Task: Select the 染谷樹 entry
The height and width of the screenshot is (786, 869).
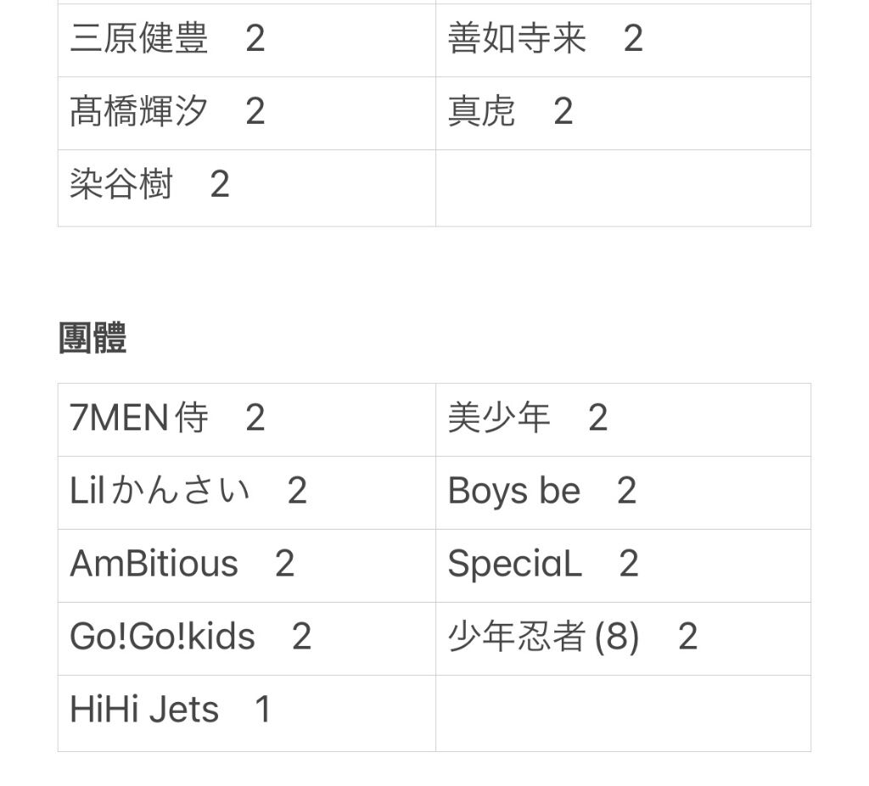Action: click(x=247, y=188)
